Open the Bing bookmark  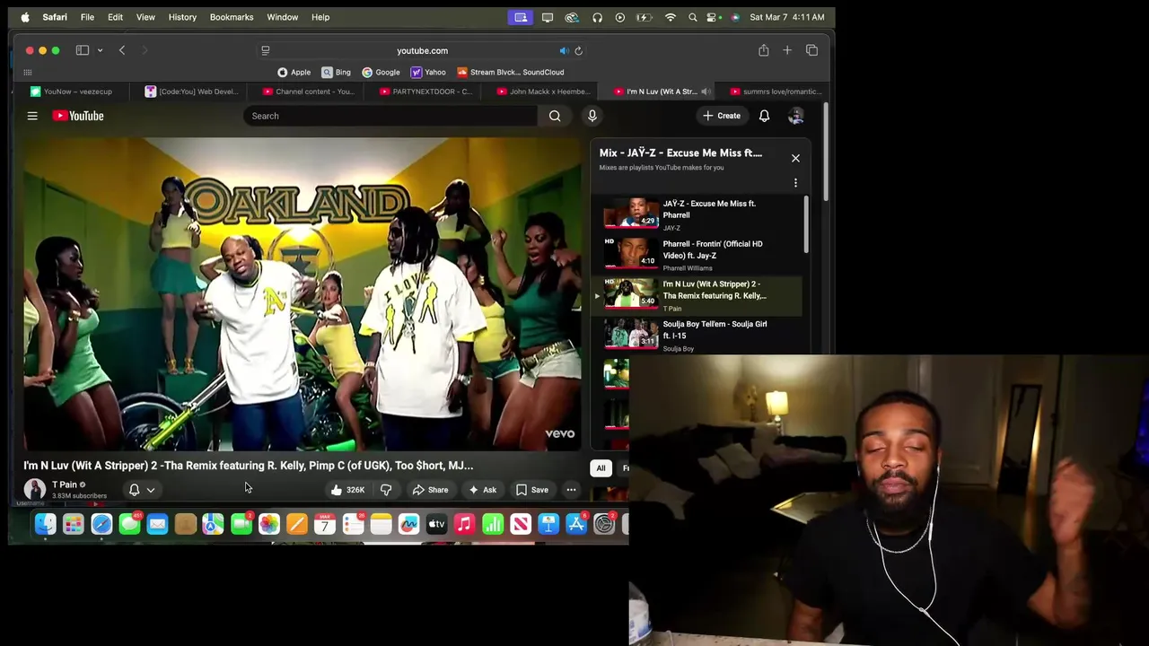pyautogui.click(x=337, y=72)
